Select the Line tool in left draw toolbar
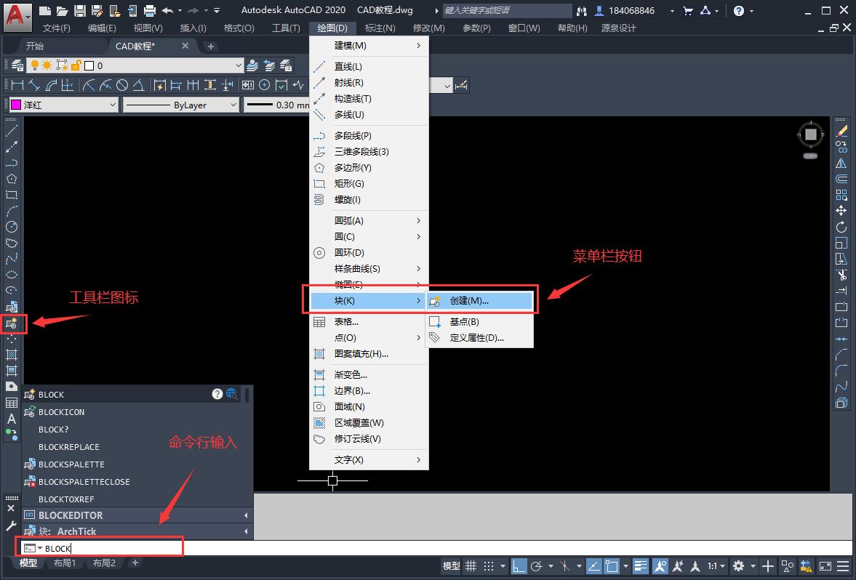The width and height of the screenshot is (856, 580). point(12,131)
